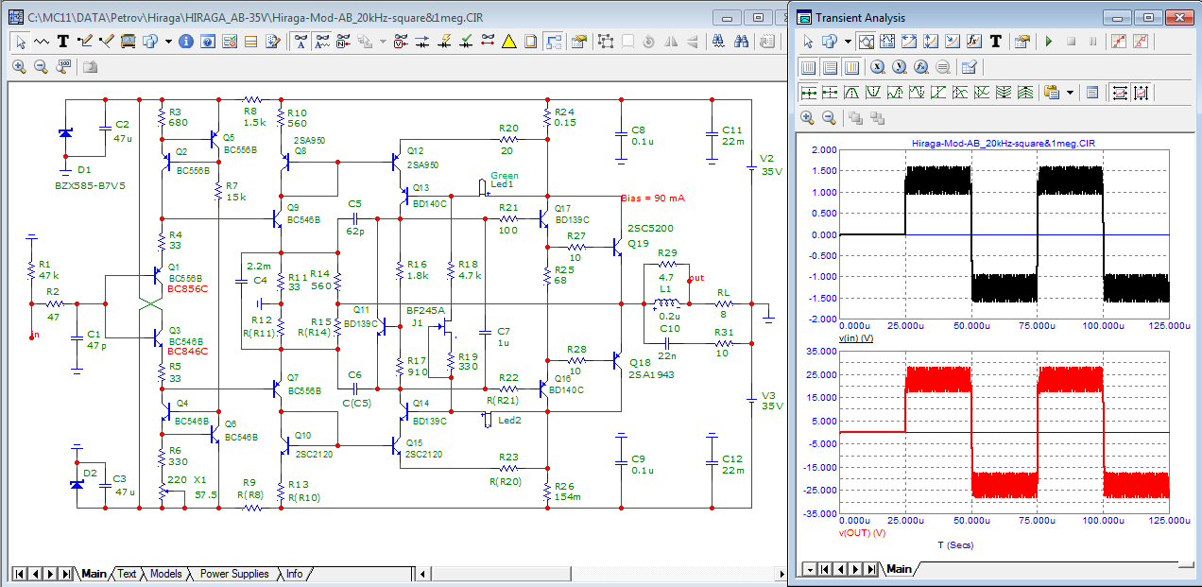Viewport: 1202px width, 587px height.
Task: Zoom in on the transient analysis plot
Action: click(x=808, y=118)
